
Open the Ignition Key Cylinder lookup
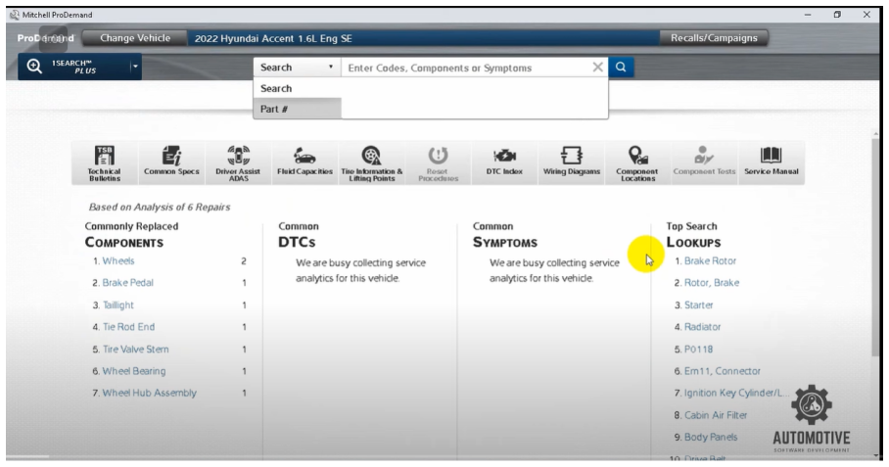point(735,393)
